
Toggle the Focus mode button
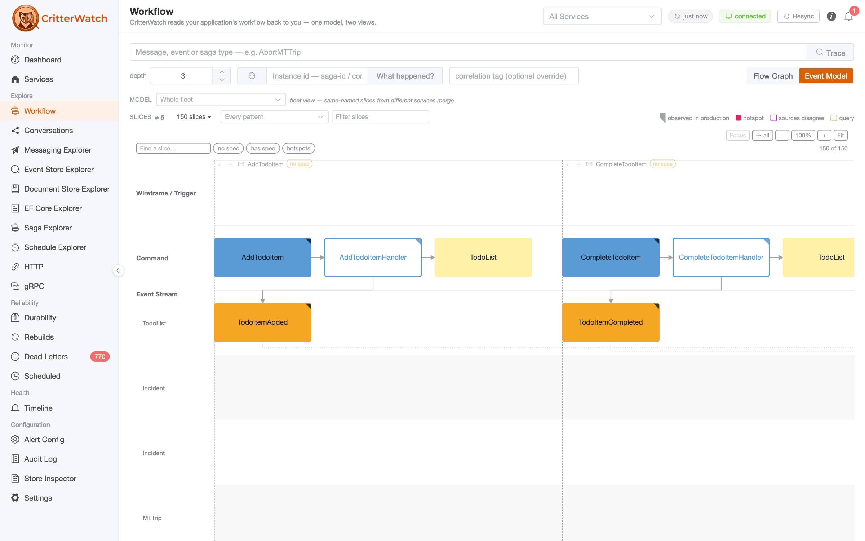coord(738,136)
